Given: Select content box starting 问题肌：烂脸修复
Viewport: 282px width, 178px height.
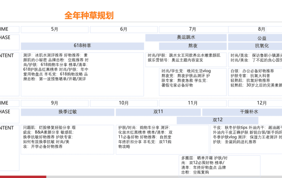Looking at the screenshot, I should (67, 139).
